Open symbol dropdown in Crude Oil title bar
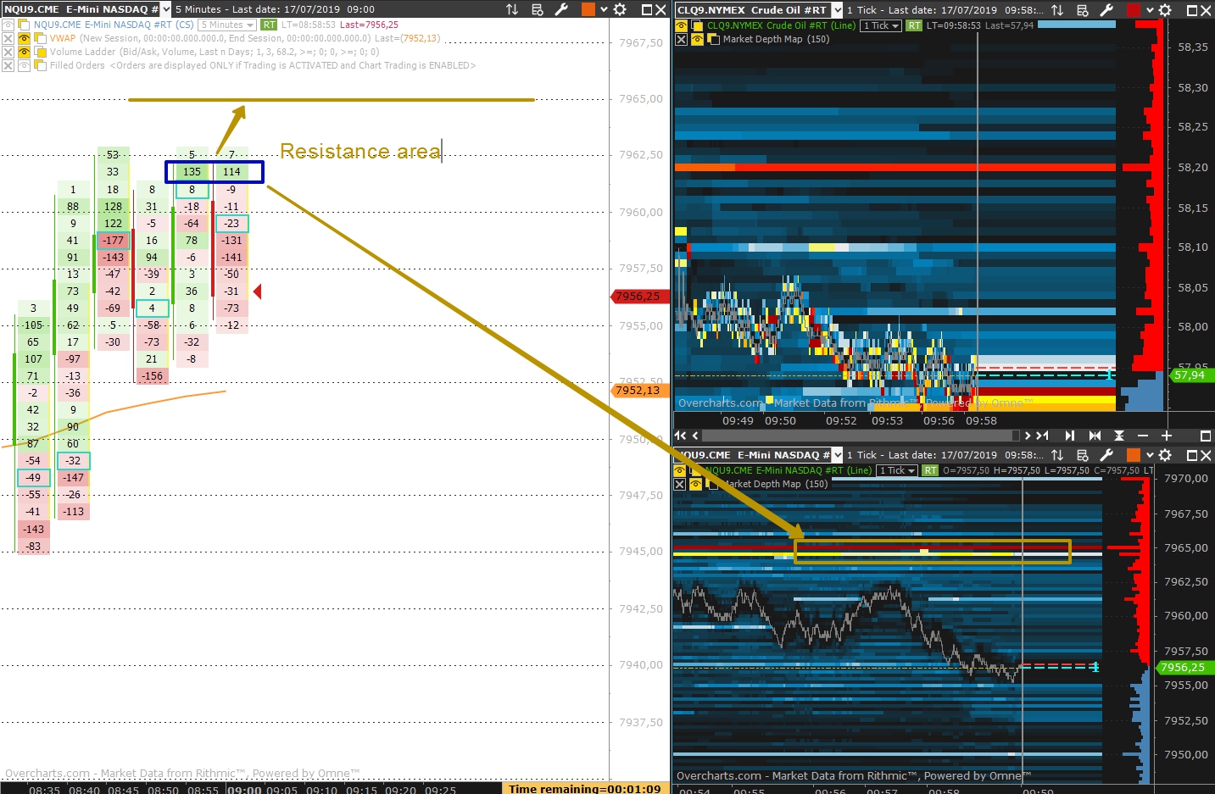 point(838,10)
